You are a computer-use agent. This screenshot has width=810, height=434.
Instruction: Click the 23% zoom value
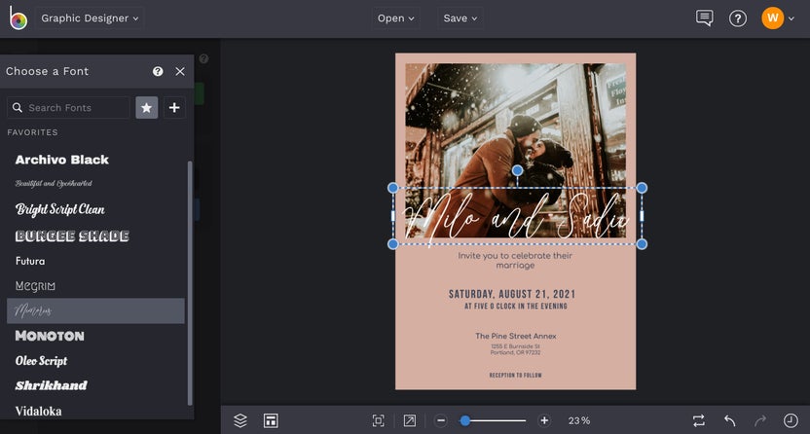pos(579,420)
